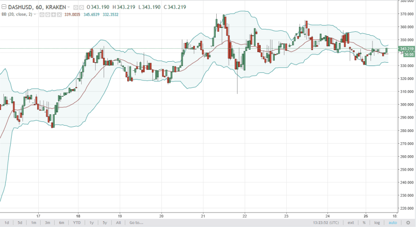Toggle percent scale option

tap(364, 223)
